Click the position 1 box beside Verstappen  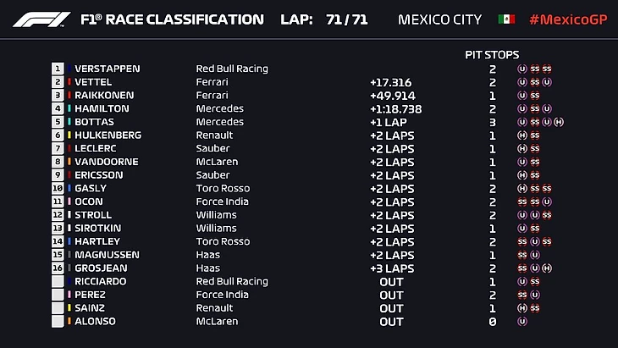pyautogui.click(x=58, y=69)
